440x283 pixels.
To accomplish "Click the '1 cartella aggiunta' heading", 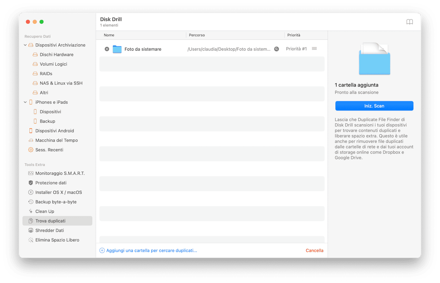I will click(x=356, y=85).
